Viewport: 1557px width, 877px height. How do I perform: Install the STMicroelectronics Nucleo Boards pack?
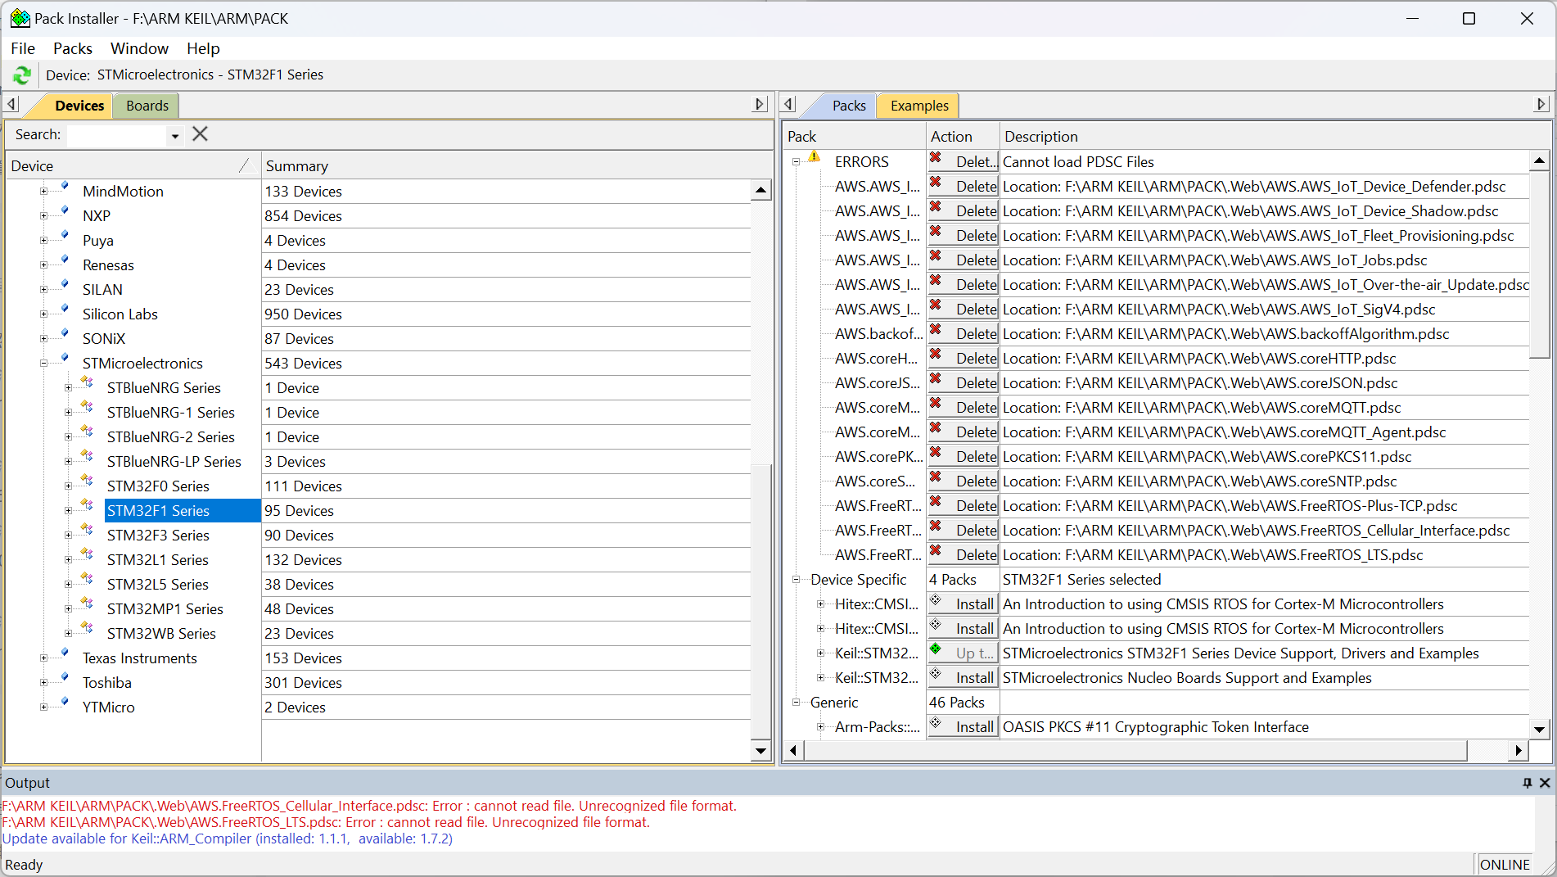pos(964,678)
